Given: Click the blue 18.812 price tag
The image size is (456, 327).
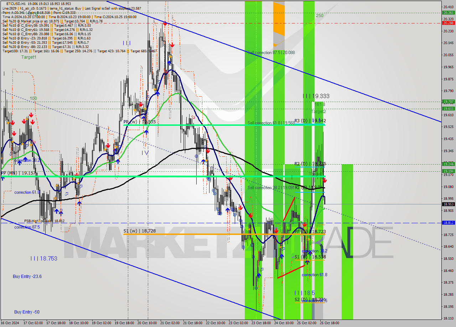Looking at the screenshot, I should pyautogui.click(x=448, y=223).
